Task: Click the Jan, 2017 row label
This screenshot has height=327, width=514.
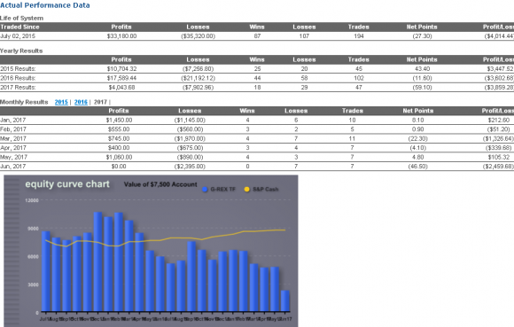Action: pos(13,121)
